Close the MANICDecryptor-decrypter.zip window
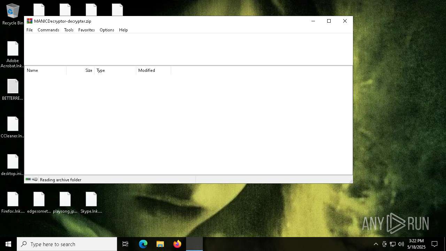The height and width of the screenshot is (251, 446). (x=345, y=21)
